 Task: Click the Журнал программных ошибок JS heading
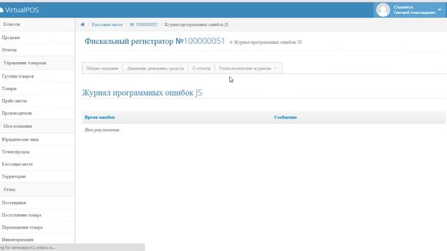click(142, 93)
